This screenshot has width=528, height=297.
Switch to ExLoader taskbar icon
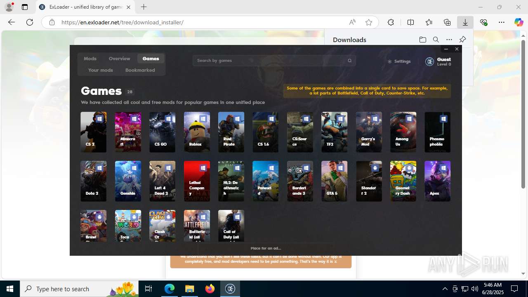230,289
